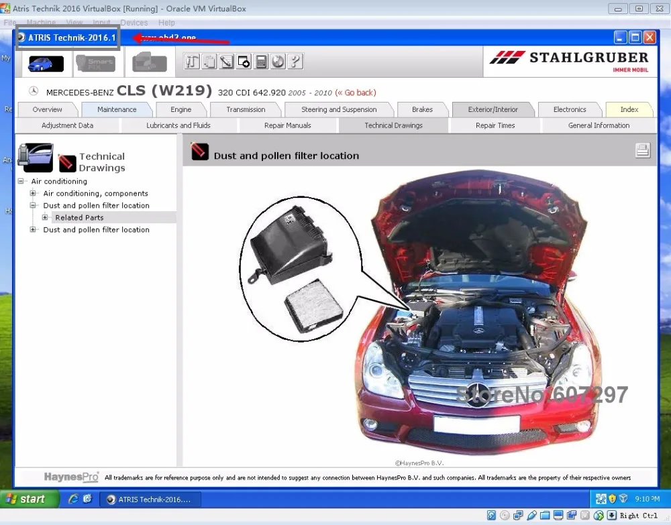The height and width of the screenshot is (525, 671).
Task: Select Air conditioning, components tree entry
Action: [95, 193]
